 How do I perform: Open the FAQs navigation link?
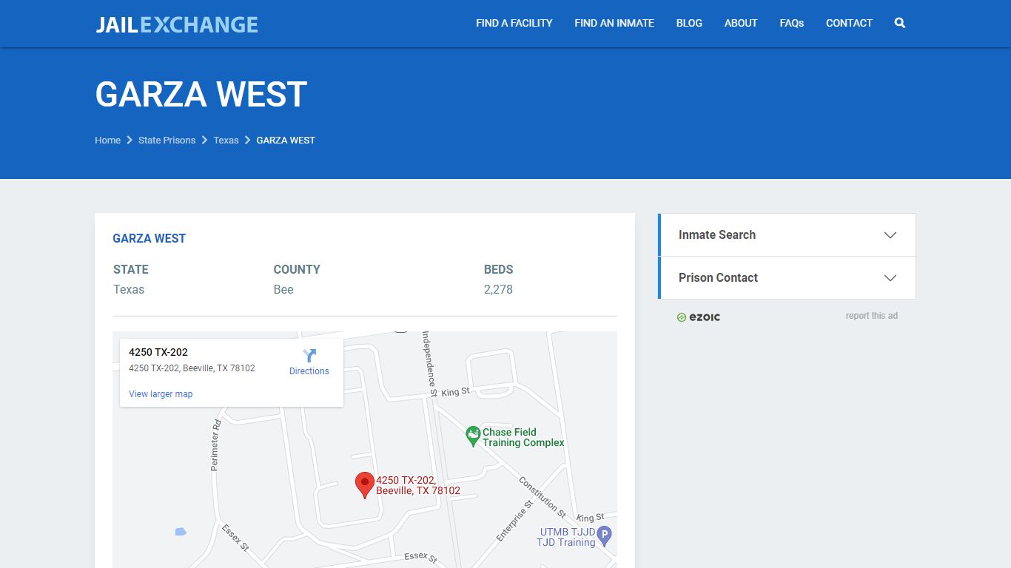tap(792, 23)
